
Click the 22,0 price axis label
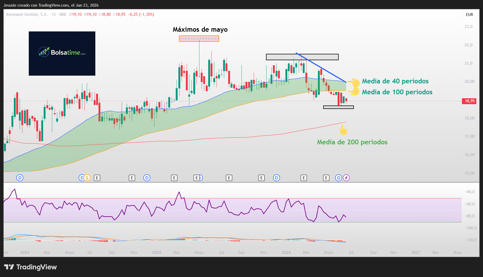click(468, 45)
